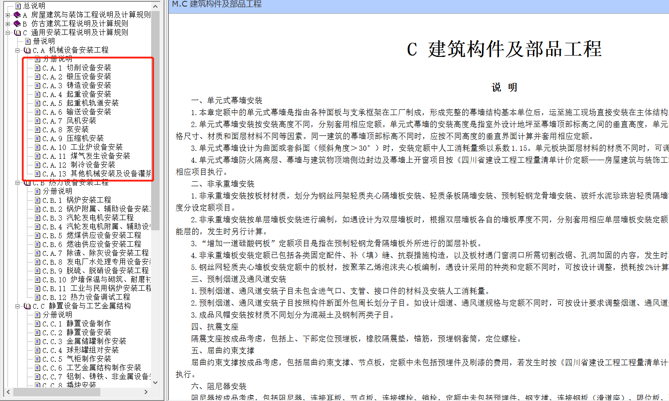Open C.C.6 工艺金属结构制作安装
Image resolution: width=669 pixels, height=401 pixels.
pyautogui.click(x=92, y=367)
